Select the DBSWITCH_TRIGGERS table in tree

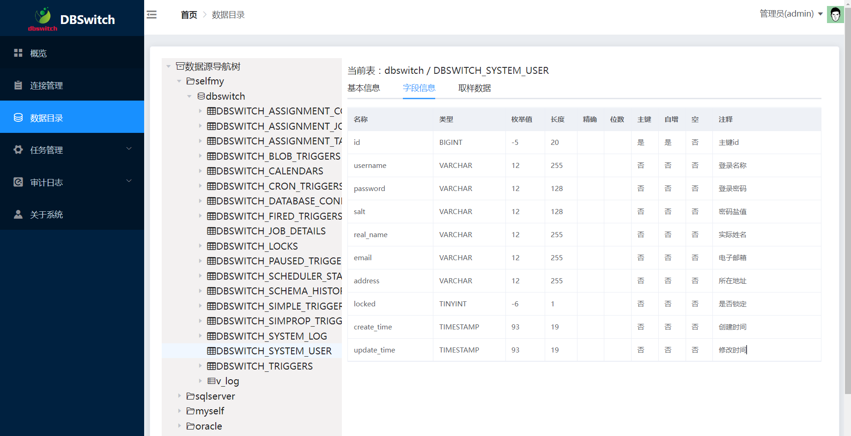pyautogui.click(x=264, y=366)
